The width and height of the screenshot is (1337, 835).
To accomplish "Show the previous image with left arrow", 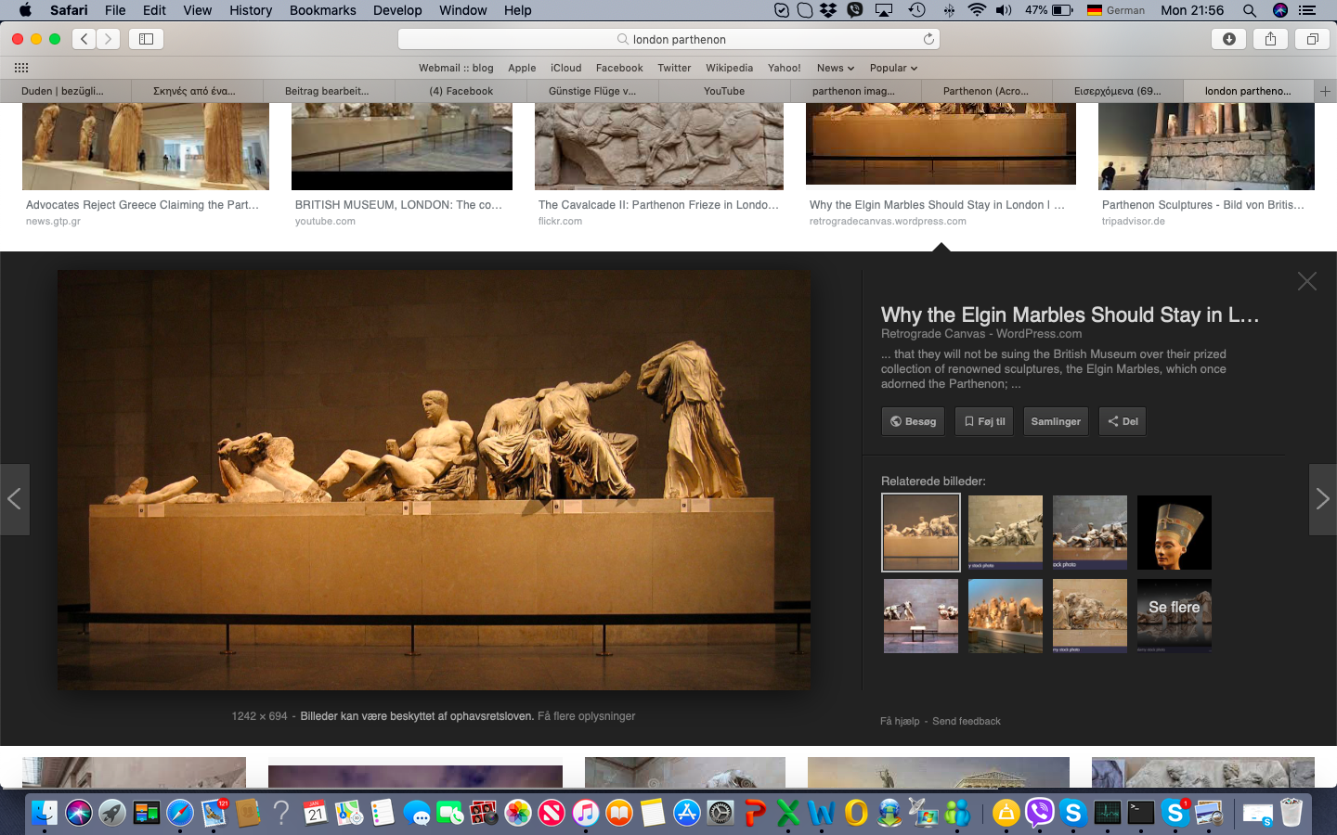I will point(15,499).
